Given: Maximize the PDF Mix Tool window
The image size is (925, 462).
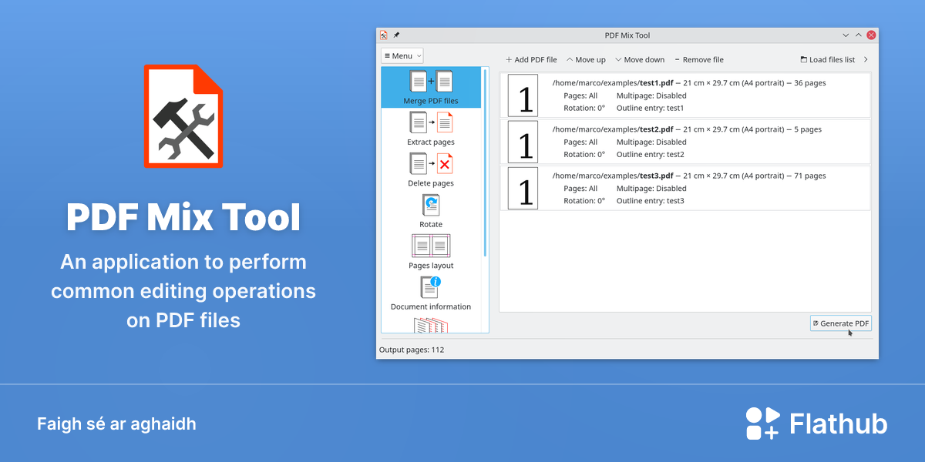Looking at the screenshot, I should [x=859, y=35].
